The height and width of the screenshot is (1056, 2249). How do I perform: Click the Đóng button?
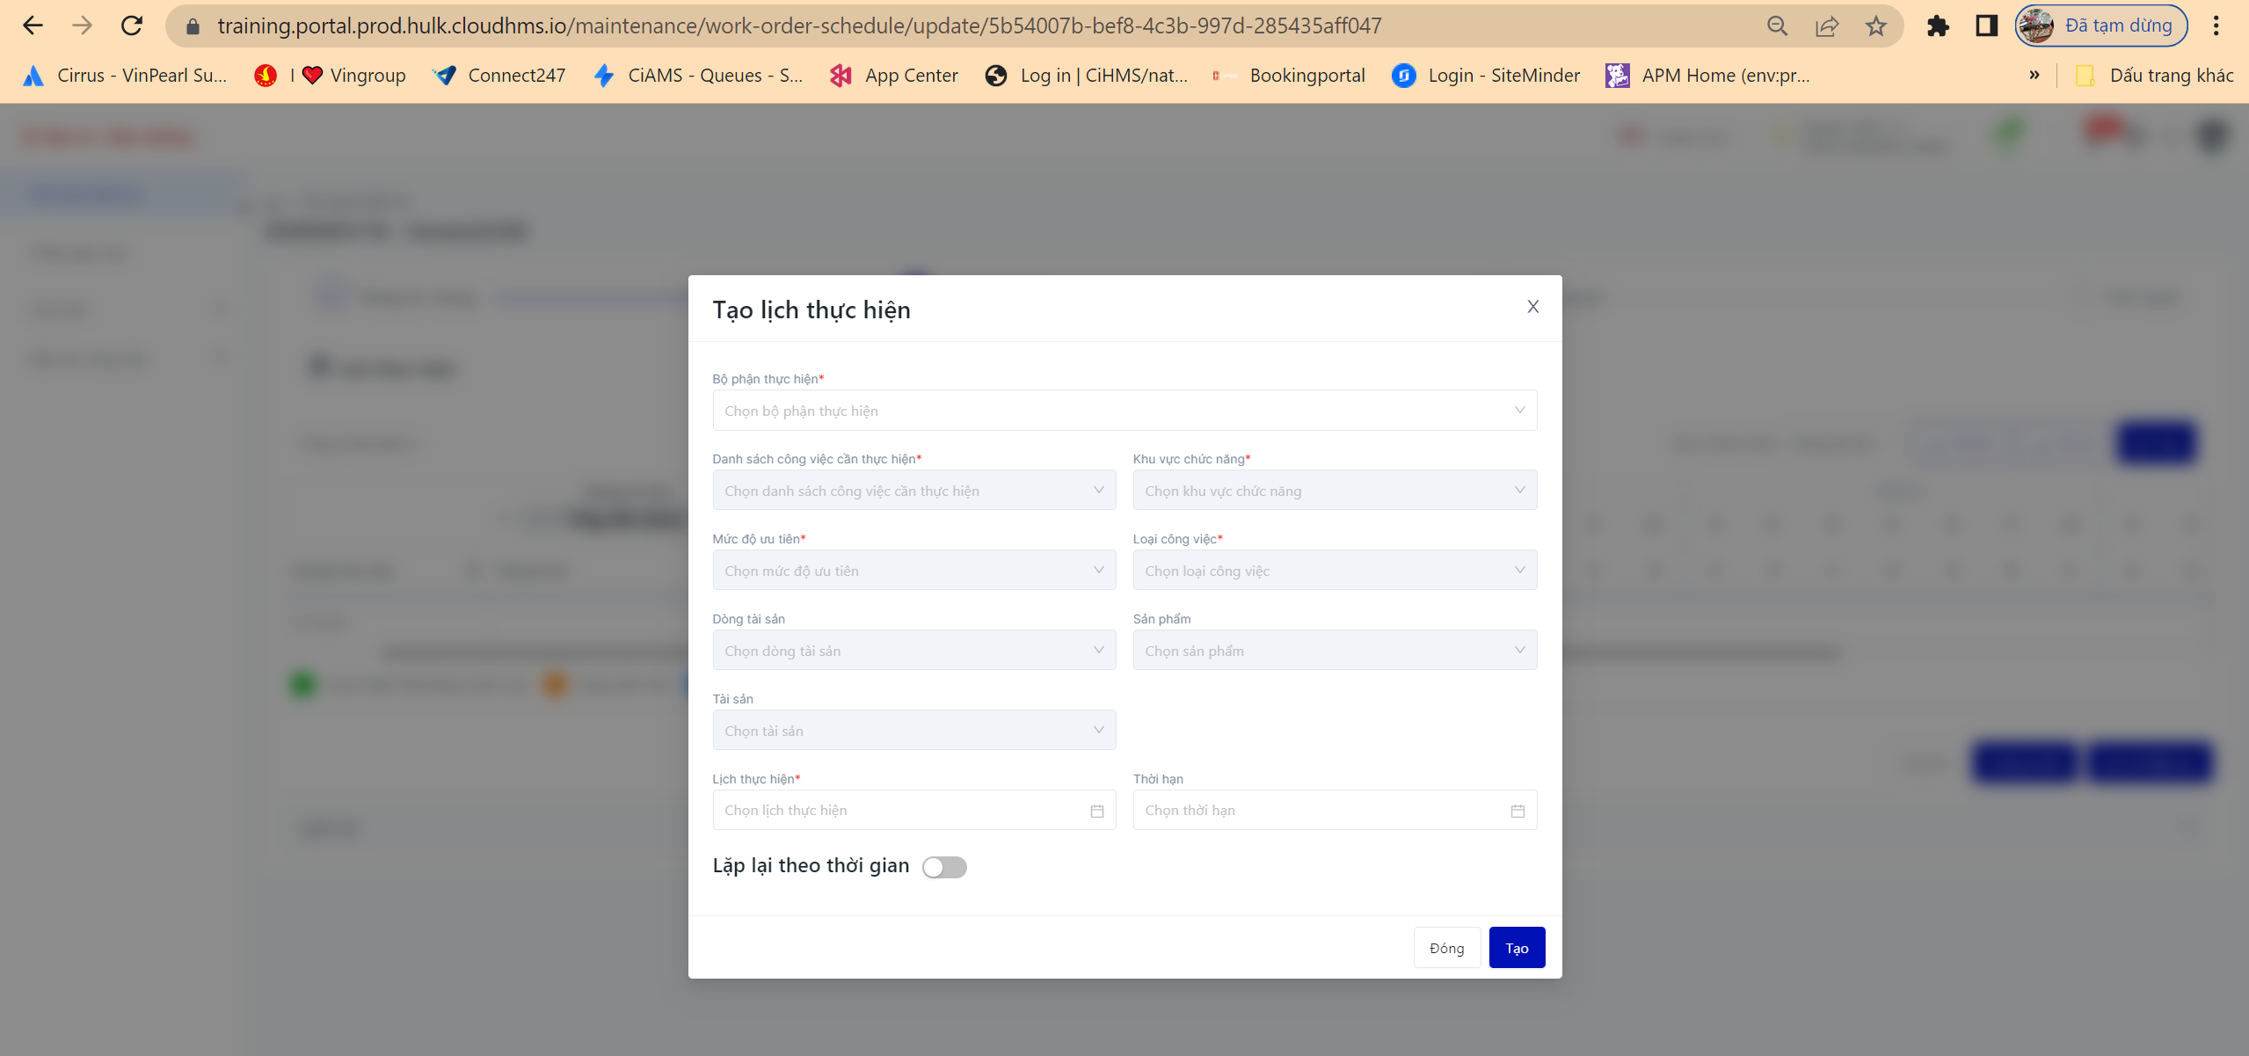1446,948
